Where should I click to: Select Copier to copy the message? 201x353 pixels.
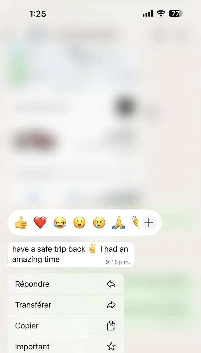[x=66, y=326]
